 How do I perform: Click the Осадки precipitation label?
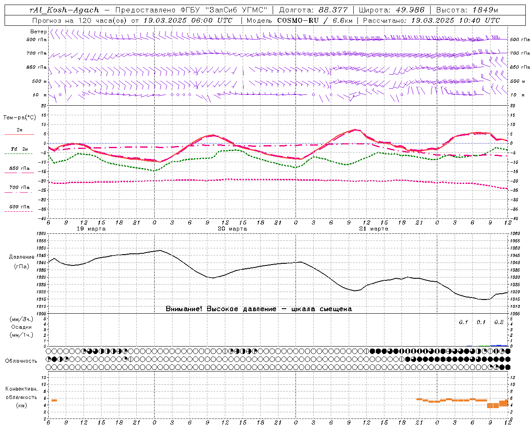click(x=21, y=327)
